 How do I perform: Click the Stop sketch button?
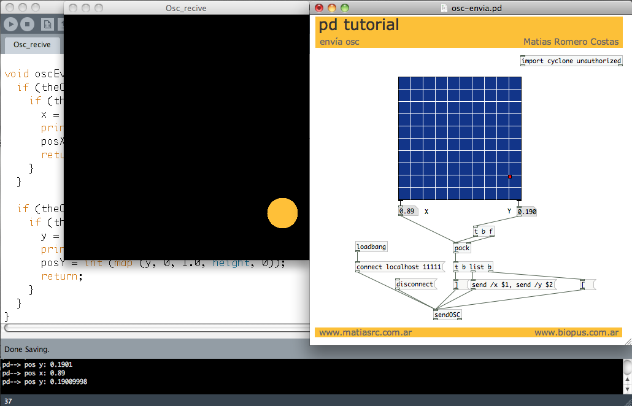[27, 25]
